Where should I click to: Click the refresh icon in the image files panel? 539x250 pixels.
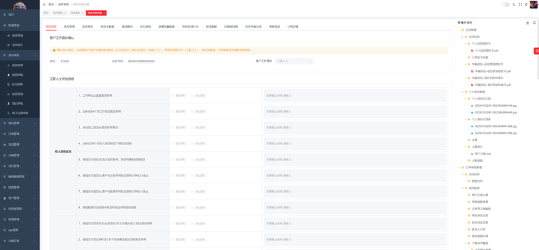tap(534, 23)
